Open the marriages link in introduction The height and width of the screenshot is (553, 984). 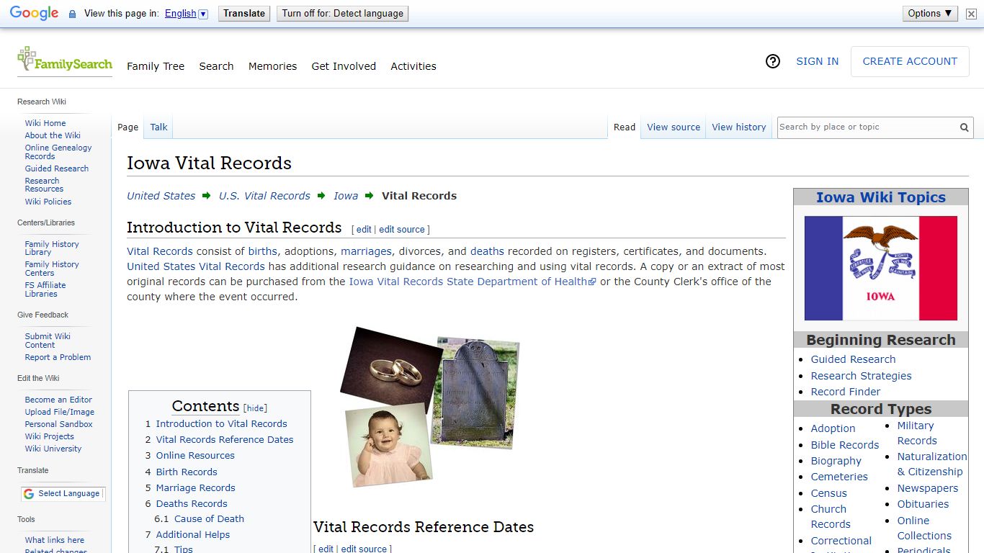pos(366,251)
